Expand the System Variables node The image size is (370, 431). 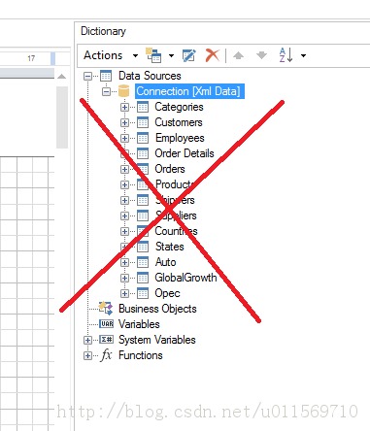pos(87,340)
